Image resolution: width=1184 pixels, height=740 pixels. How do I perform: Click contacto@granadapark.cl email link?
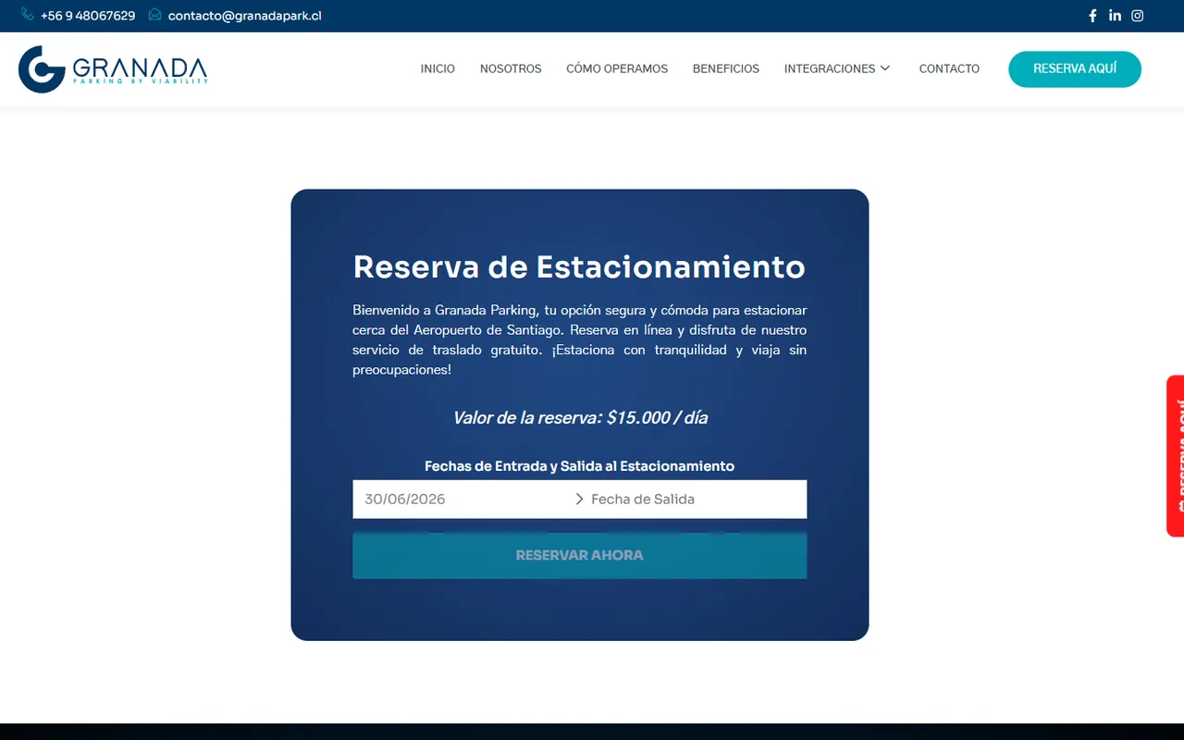pyautogui.click(x=245, y=16)
